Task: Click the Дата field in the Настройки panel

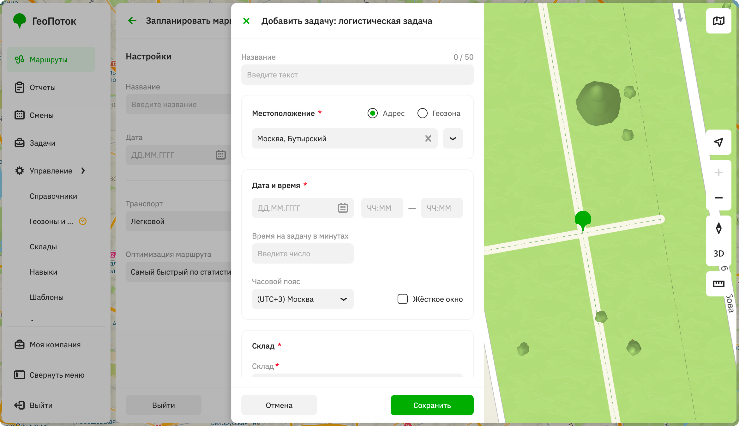Action: click(x=178, y=155)
